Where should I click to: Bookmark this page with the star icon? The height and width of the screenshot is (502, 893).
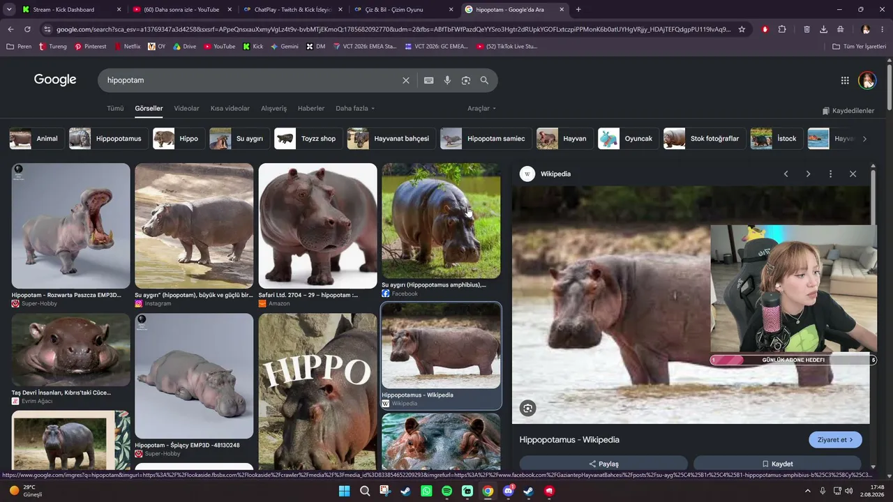[x=742, y=29]
